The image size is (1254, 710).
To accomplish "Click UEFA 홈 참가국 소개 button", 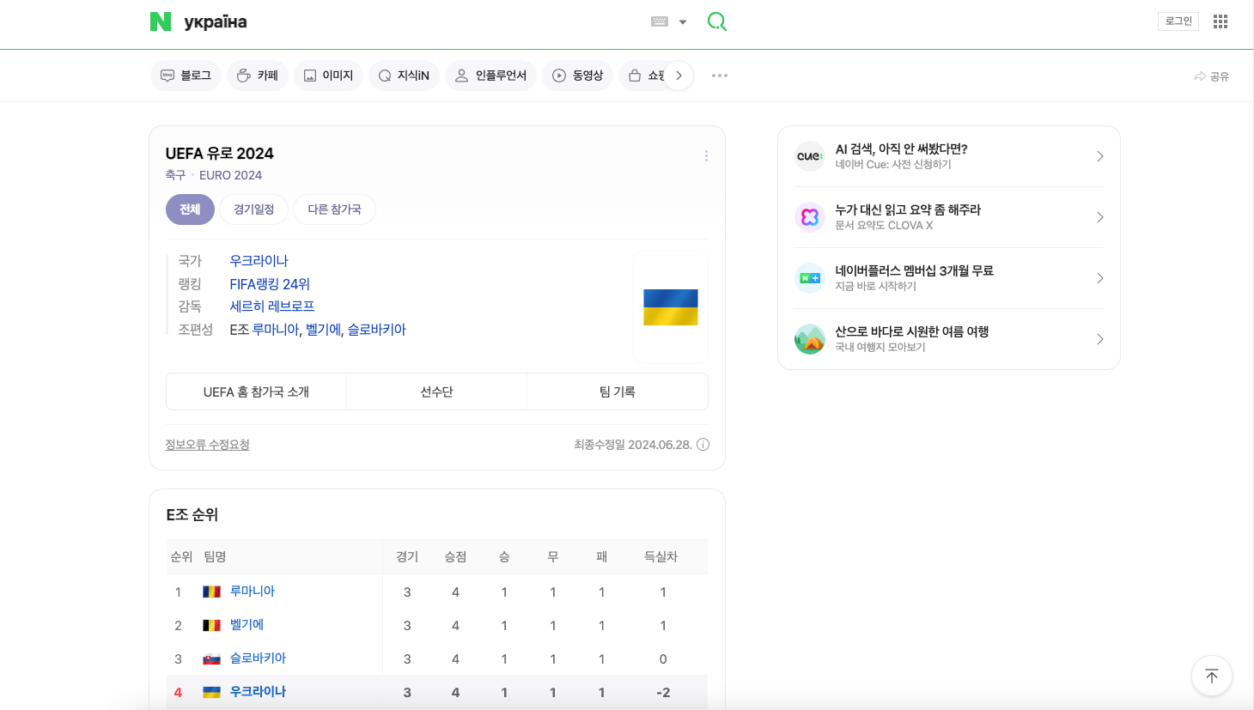I will point(256,391).
